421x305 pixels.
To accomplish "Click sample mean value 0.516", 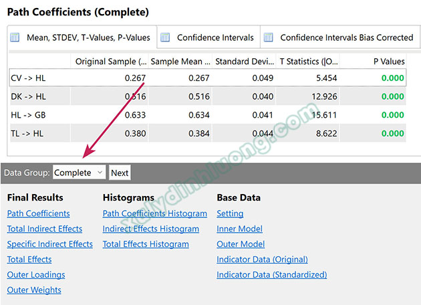I will (x=198, y=96).
